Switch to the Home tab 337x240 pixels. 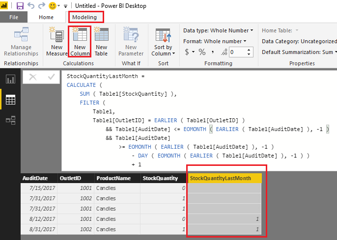46,17
